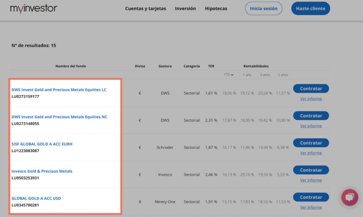Image resolution: width=363 pixels, height=217 pixels.
Task: Click the Divisa column header
Action: 140,66
